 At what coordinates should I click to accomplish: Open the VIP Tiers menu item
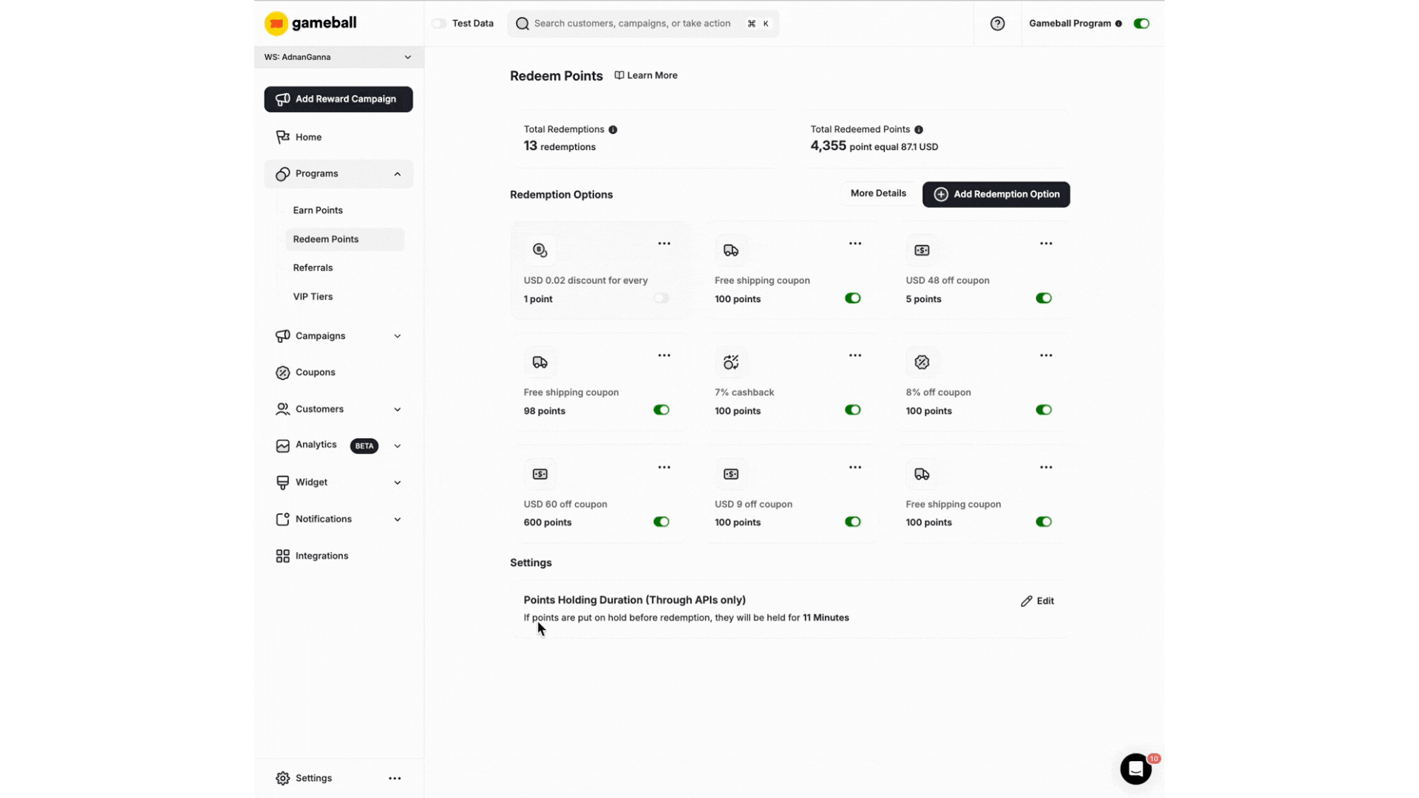[312, 296]
